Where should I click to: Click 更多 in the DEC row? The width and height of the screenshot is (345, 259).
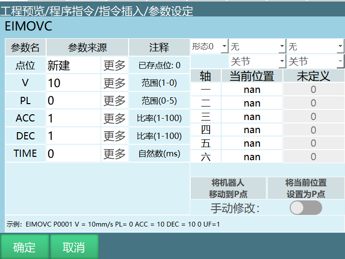point(115,136)
